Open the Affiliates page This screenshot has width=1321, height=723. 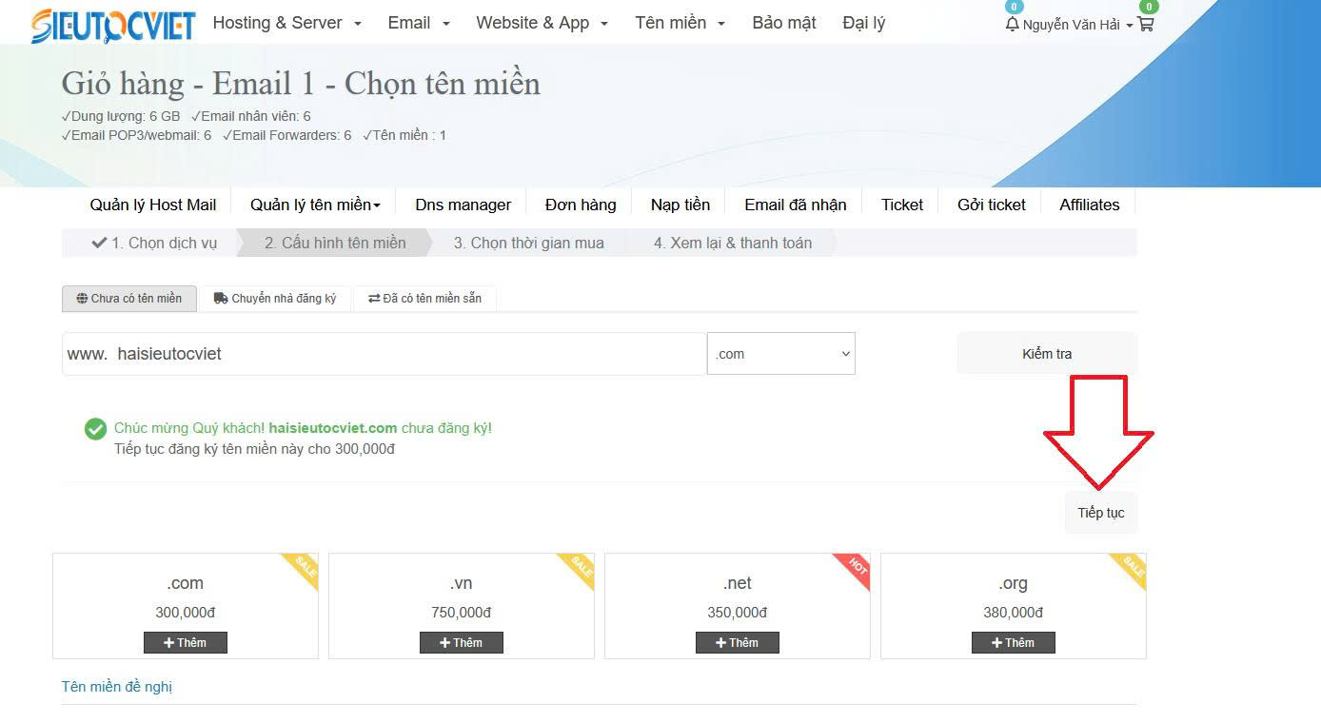coord(1090,205)
